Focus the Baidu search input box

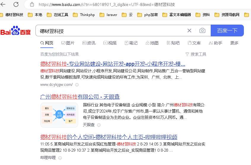click(x=111, y=31)
